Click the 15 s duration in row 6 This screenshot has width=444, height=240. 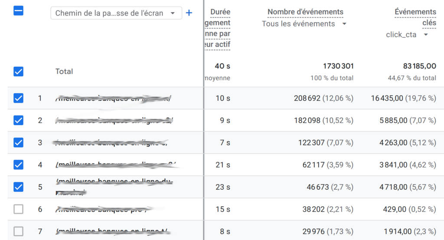[x=223, y=209]
